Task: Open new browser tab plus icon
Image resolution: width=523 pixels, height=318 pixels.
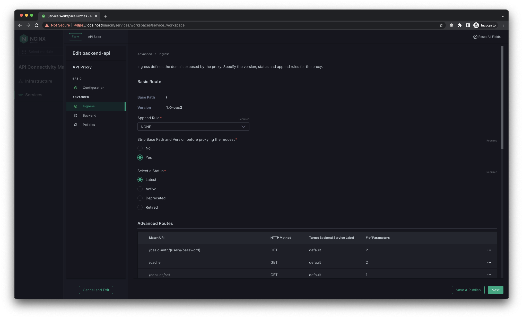Action: click(x=106, y=16)
